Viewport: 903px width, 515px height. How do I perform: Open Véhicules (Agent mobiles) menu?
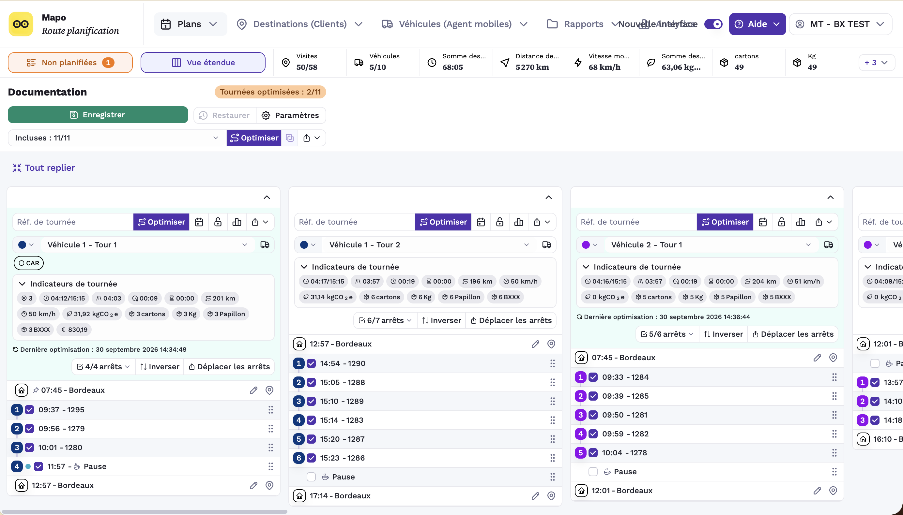point(455,24)
